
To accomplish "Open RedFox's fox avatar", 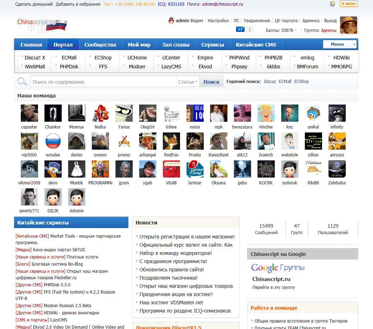I will coord(171,141).
